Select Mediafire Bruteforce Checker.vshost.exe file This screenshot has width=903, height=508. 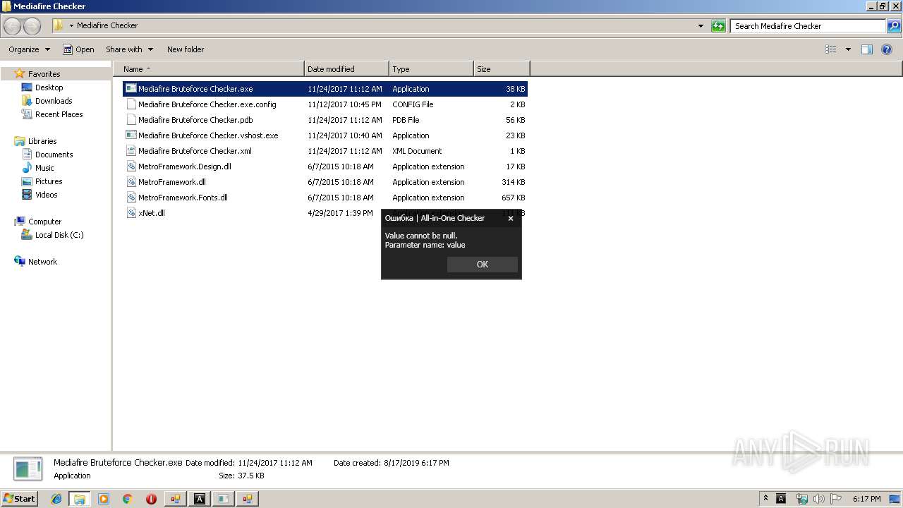(x=325, y=135)
